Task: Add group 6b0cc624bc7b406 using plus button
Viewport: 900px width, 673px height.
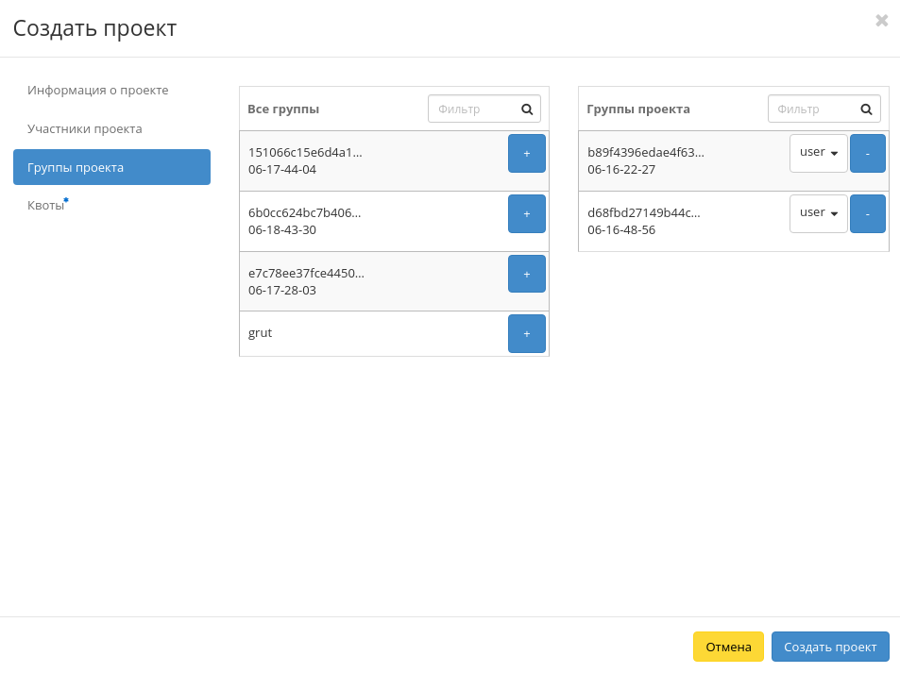Action: (x=527, y=213)
